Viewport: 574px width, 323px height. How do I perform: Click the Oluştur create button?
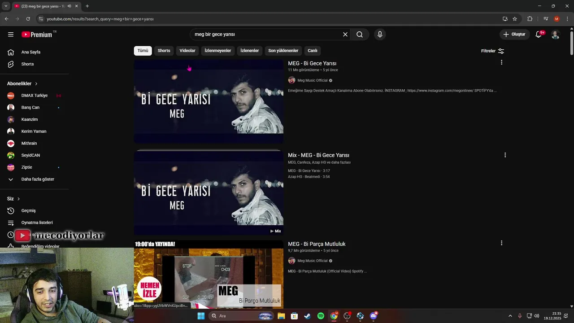pyautogui.click(x=514, y=34)
